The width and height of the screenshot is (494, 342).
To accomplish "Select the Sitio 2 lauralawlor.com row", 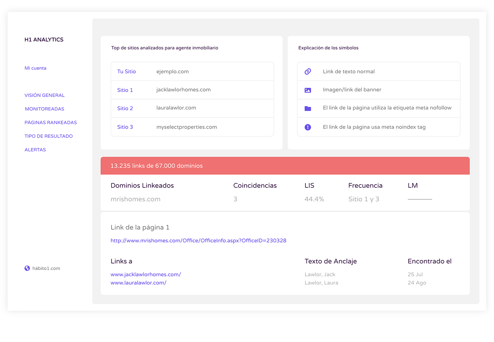I will pos(192,108).
